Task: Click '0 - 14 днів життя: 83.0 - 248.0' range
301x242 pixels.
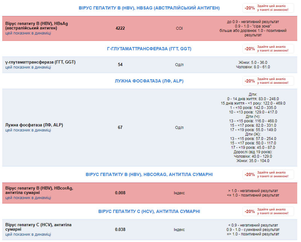Action: pyautogui.click(x=253, y=99)
